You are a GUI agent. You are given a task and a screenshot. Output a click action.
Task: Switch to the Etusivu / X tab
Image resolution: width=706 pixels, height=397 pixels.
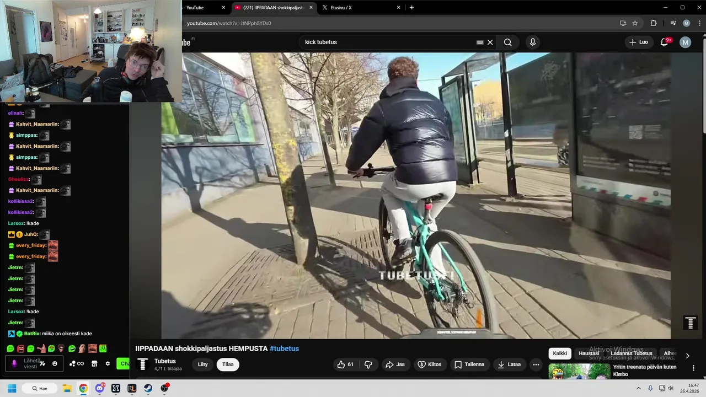pyautogui.click(x=361, y=8)
